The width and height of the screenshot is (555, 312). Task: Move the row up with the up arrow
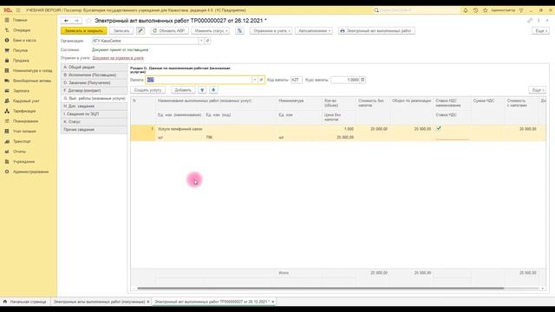[x=202, y=90]
